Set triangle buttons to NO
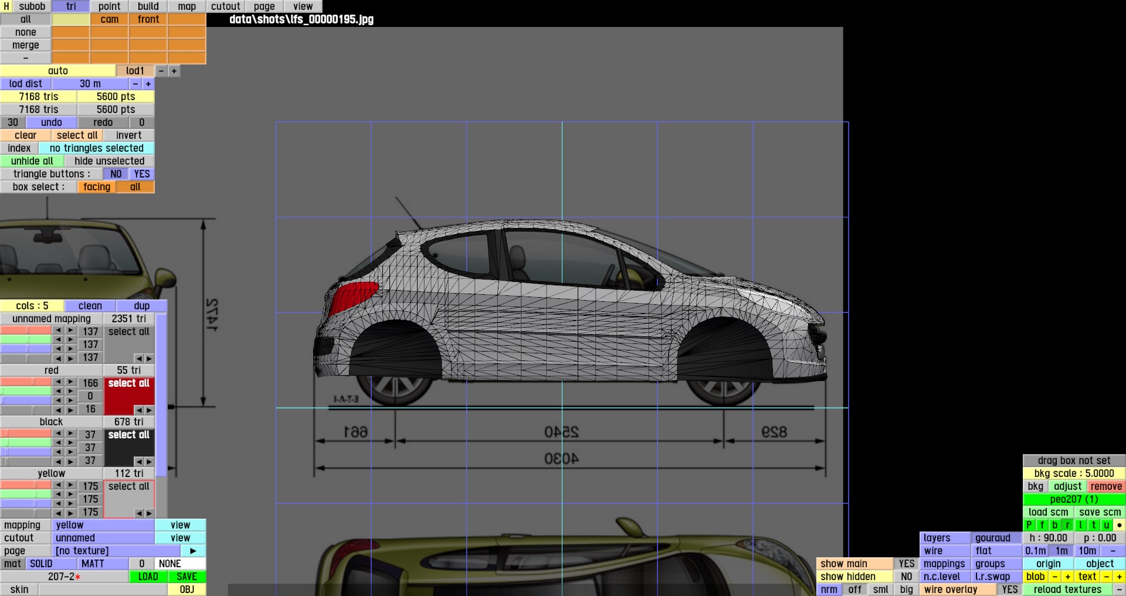Viewport: 1126px width, 596px height. (x=116, y=174)
